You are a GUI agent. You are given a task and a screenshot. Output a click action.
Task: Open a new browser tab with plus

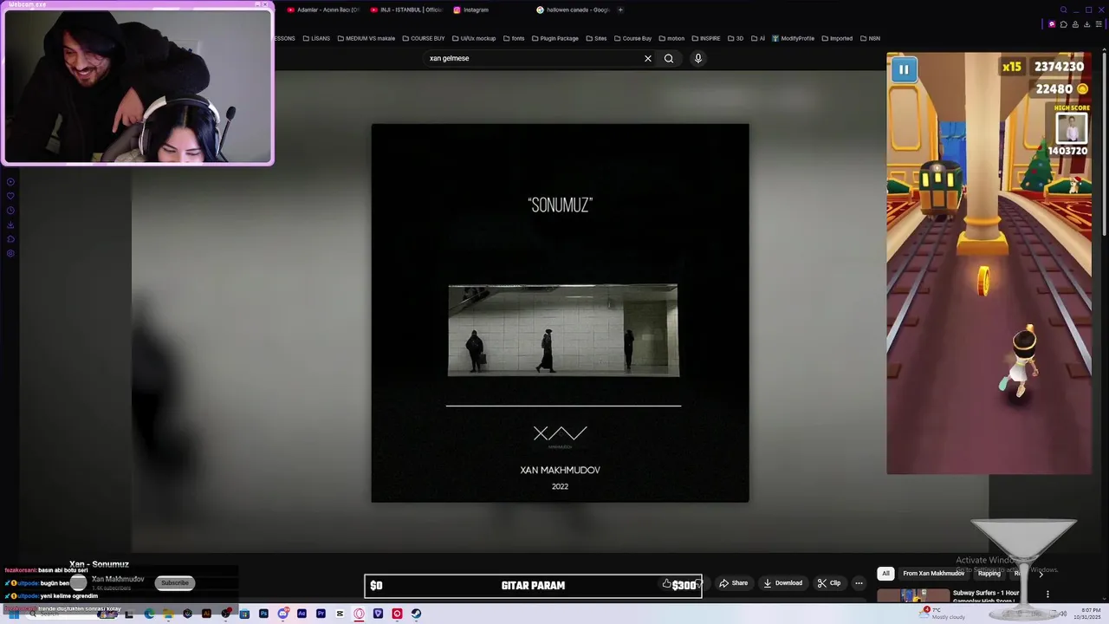tap(620, 10)
